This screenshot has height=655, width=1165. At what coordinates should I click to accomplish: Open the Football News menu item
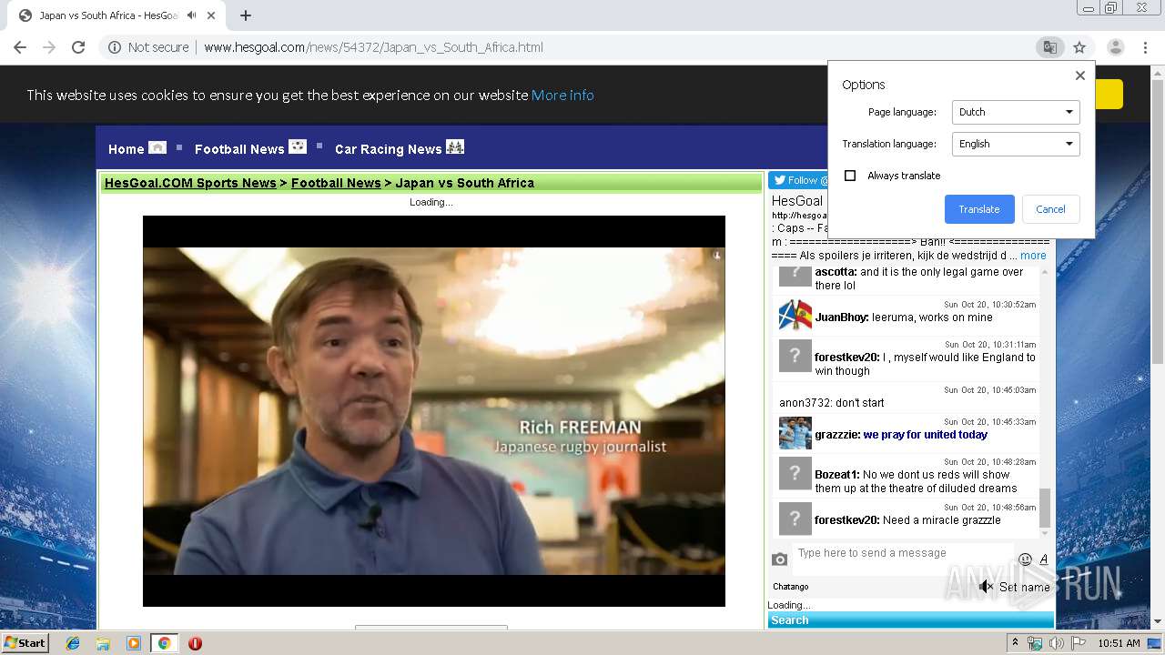coord(239,149)
